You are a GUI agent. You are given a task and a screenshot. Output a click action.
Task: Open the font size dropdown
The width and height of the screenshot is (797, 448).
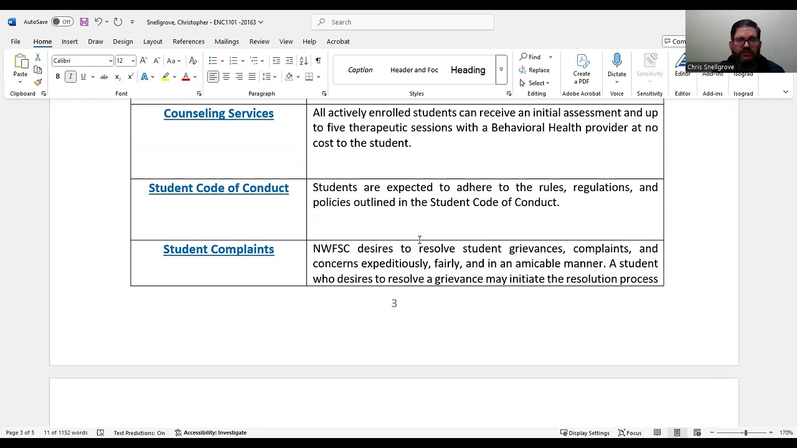point(133,61)
